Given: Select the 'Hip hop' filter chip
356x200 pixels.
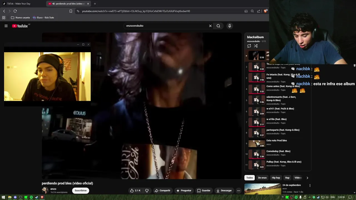Looking at the screenshot, I should click(x=276, y=178).
